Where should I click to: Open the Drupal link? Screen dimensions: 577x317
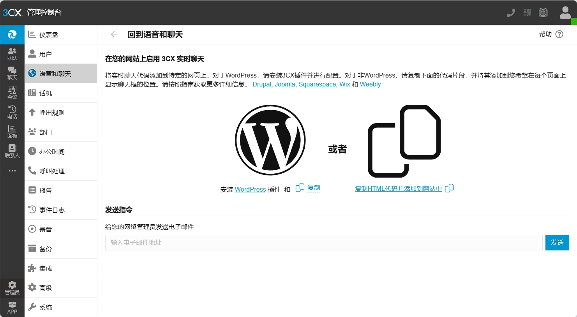coord(261,84)
